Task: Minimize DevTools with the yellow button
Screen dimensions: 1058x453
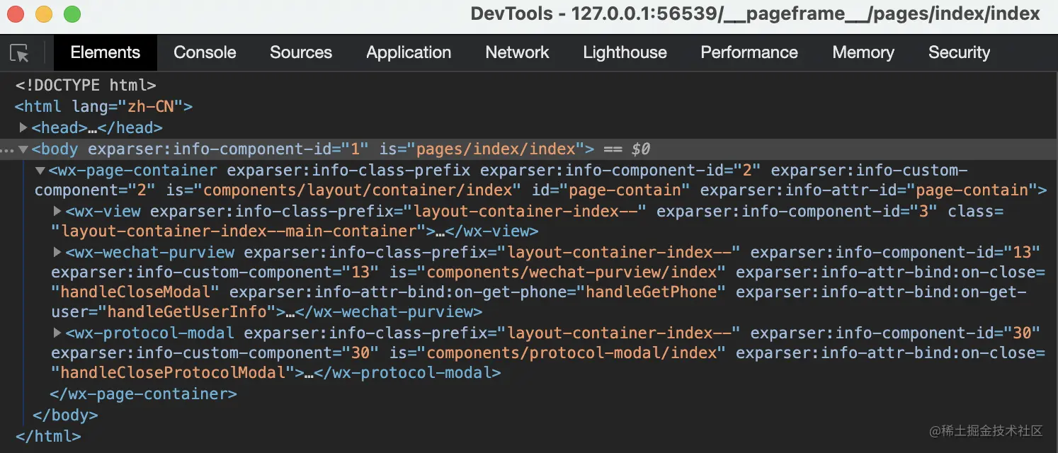Action: coord(44,13)
